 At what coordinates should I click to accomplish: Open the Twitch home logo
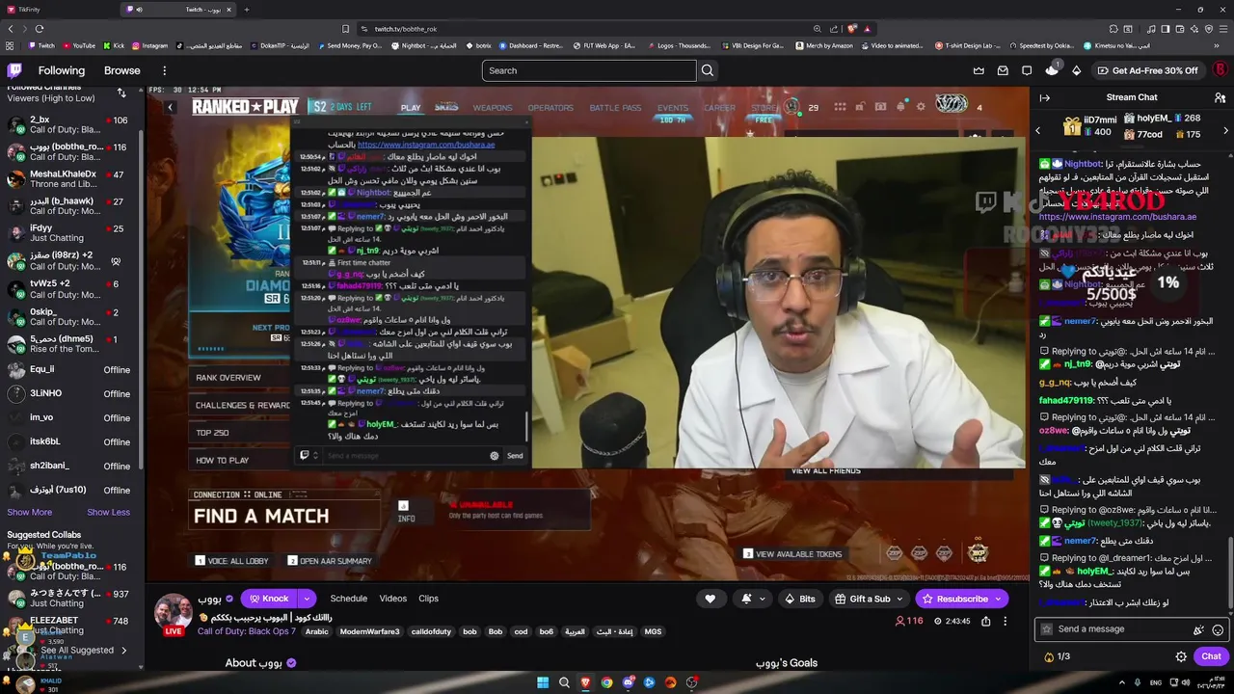14,70
